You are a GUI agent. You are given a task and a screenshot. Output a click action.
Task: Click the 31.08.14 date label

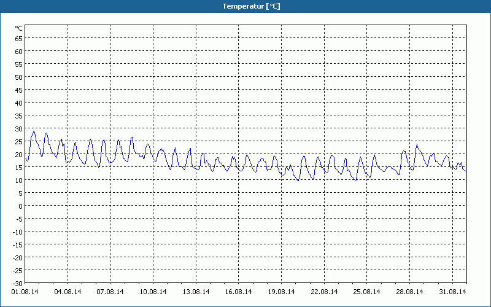(453, 292)
